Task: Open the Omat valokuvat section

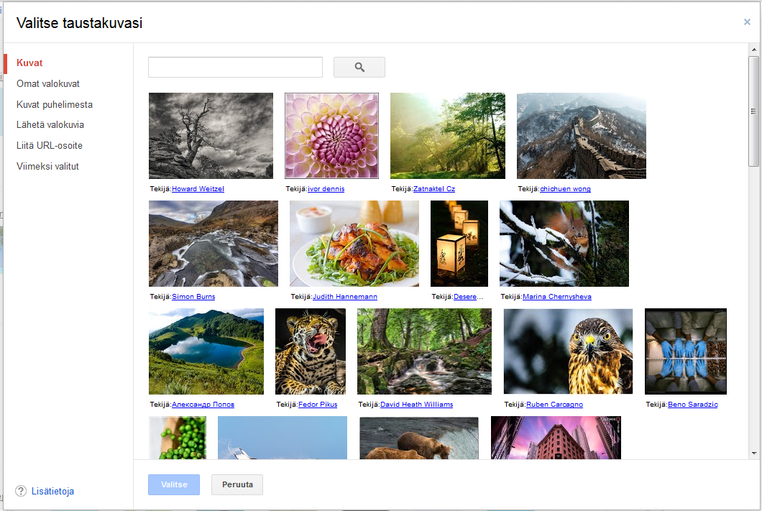Action: coord(48,83)
